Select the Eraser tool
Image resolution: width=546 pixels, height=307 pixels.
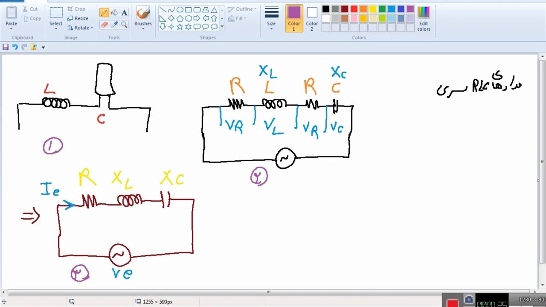[x=104, y=25]
